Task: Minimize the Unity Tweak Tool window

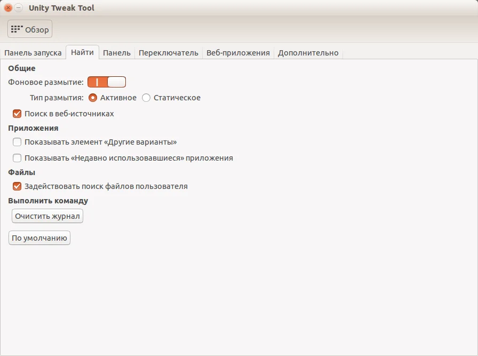Action: point(19,7)
